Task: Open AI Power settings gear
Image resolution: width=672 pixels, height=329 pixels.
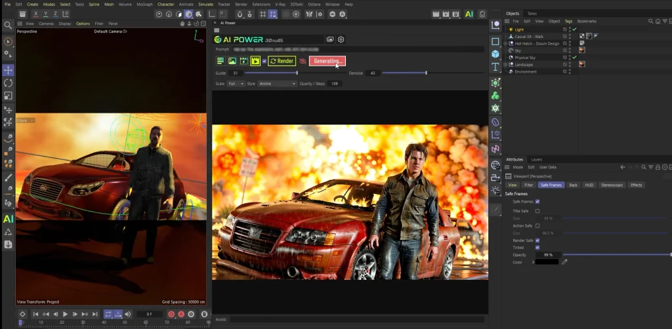Action: click(341, 39)
